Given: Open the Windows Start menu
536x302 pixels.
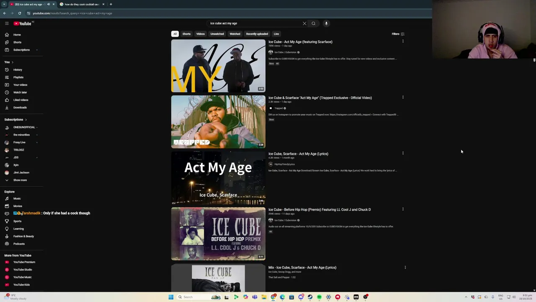Looking at the screenshot, I should coord(171,297).
